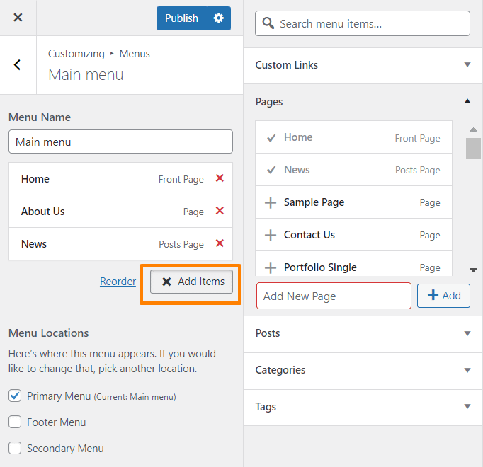Viewport: 483px width, 467px height.
Task: Select Portfolio Single in pages list
Action: click(353, 264)
